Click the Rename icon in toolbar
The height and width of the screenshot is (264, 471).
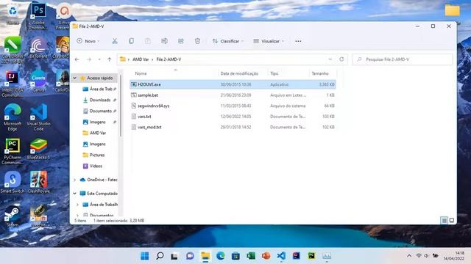pyautogui.click(x=164, y=41)
